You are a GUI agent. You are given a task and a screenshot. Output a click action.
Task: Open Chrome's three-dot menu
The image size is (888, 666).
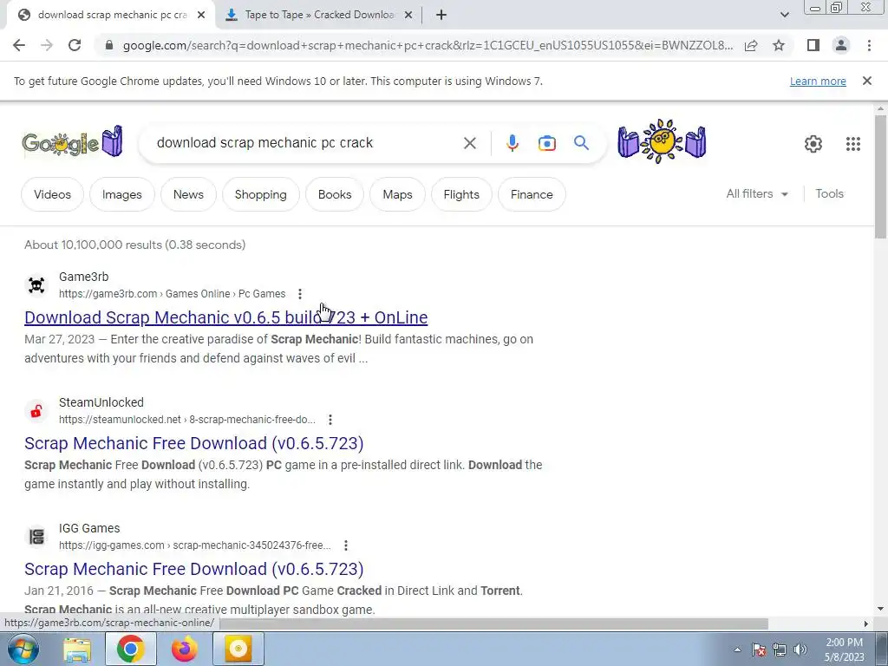[x=869, y=45]
